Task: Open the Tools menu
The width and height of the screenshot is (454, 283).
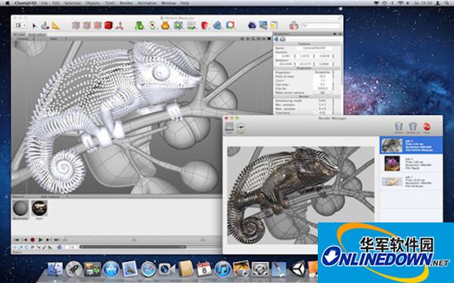Action: [x=110, y=3]
